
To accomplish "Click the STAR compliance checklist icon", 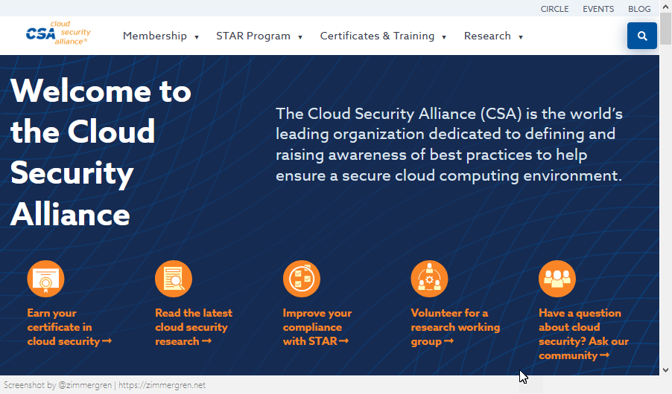I will pos(302,280).
